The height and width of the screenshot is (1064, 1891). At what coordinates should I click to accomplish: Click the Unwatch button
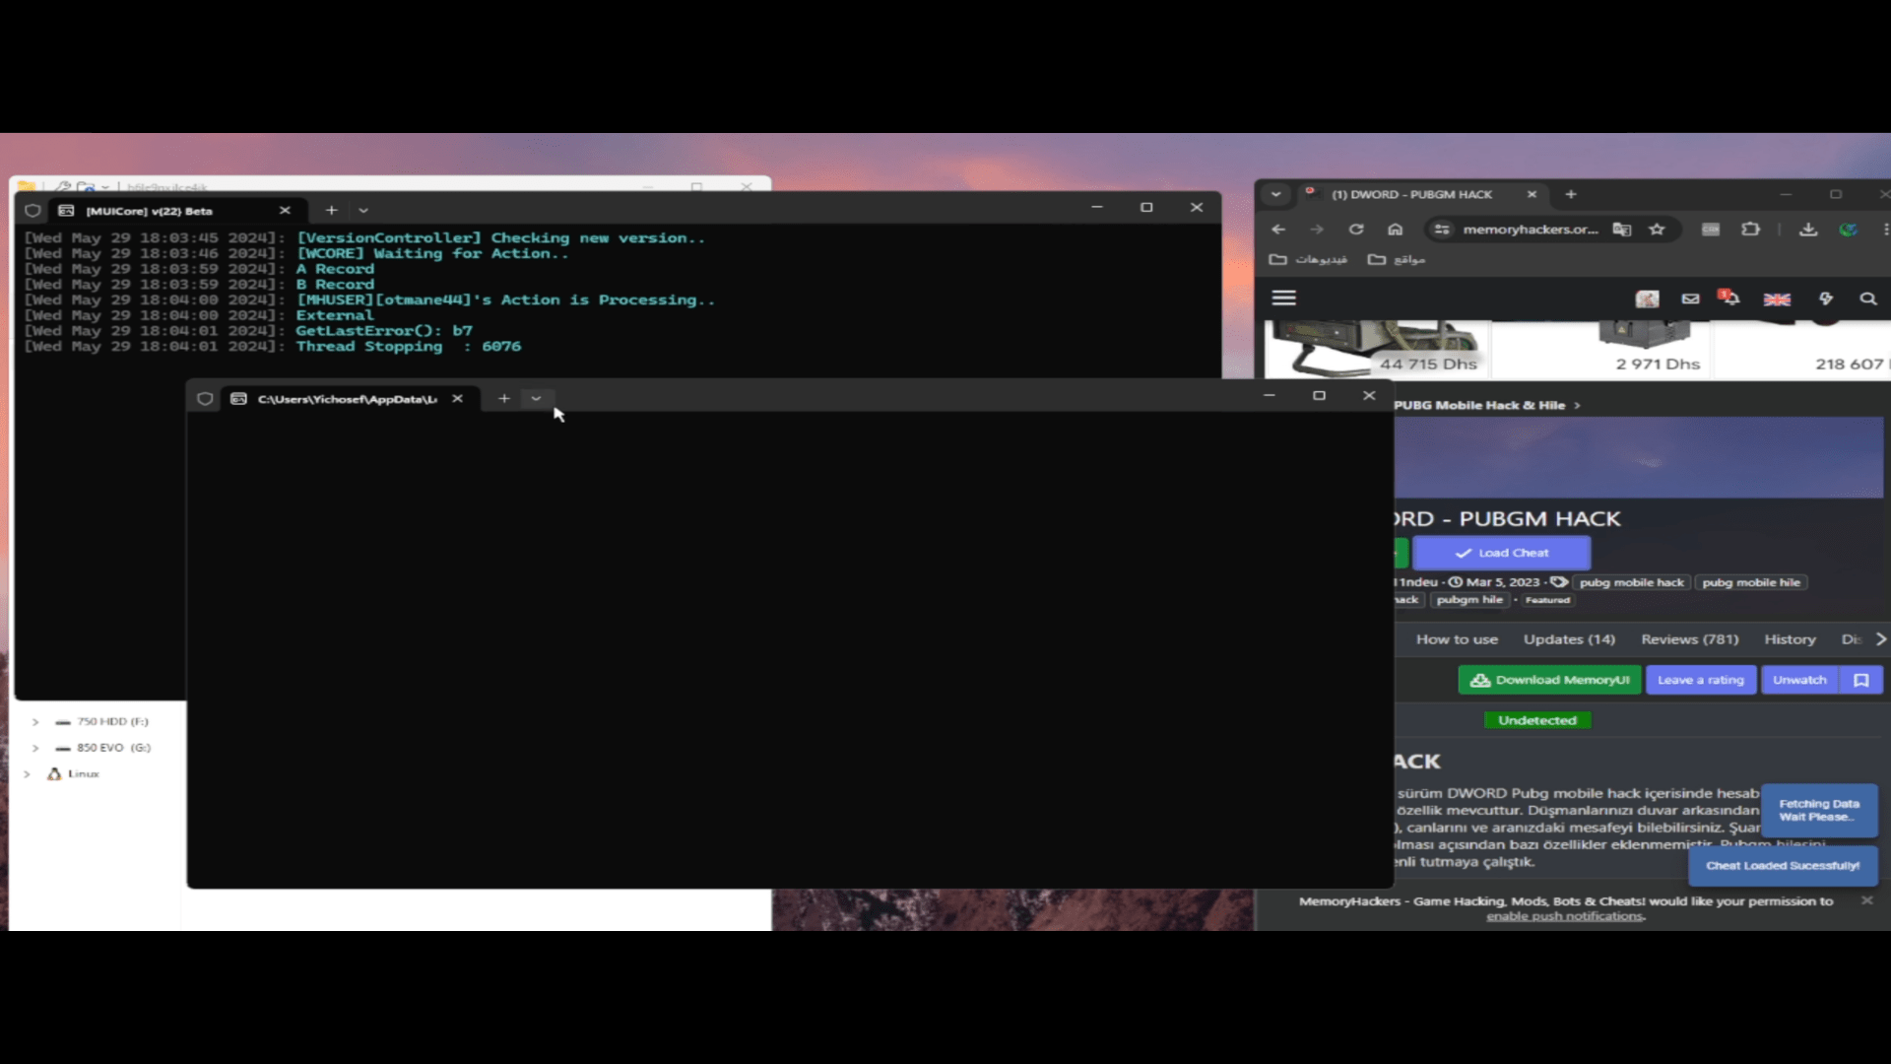tap(1798, 680)
